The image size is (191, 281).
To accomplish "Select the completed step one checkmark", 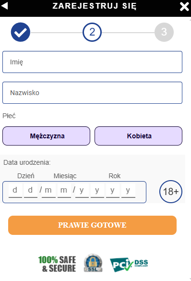I will point(21,32).
